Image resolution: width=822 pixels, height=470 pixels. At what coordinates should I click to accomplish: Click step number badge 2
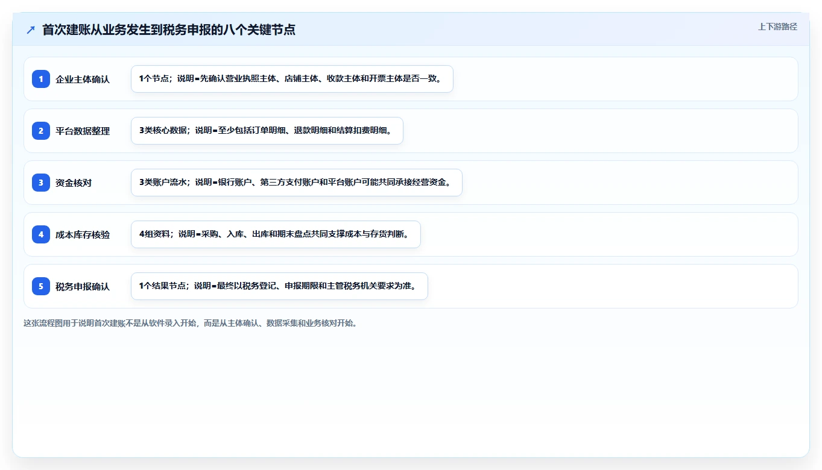click(41, 131)
